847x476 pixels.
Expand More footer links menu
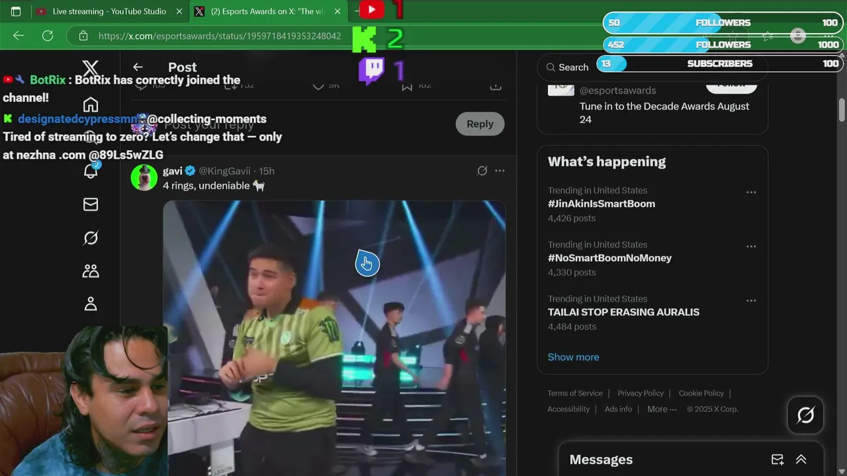pos(662,409)
